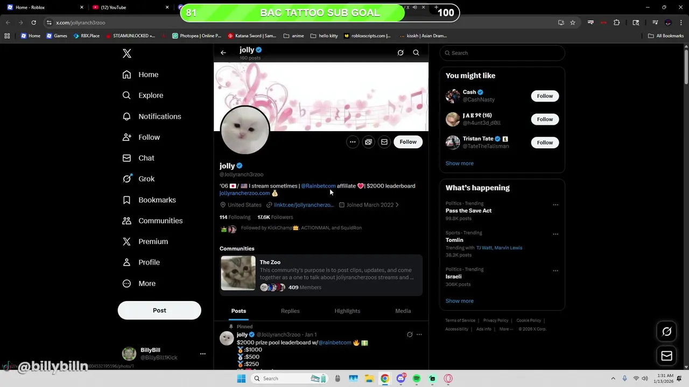Click Grok icon on pinned post
Viewport: 689px width, 387px height.
[x=410, y=334]
